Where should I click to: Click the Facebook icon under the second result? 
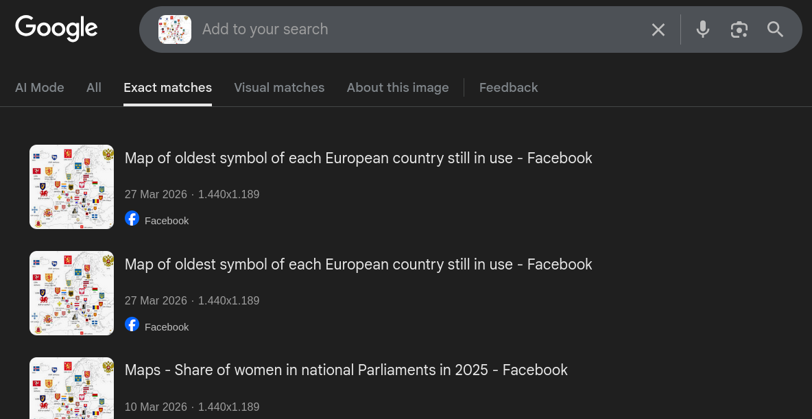132,325
